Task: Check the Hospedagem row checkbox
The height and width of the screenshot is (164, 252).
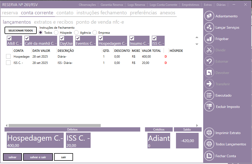Action: pos(8,56)
